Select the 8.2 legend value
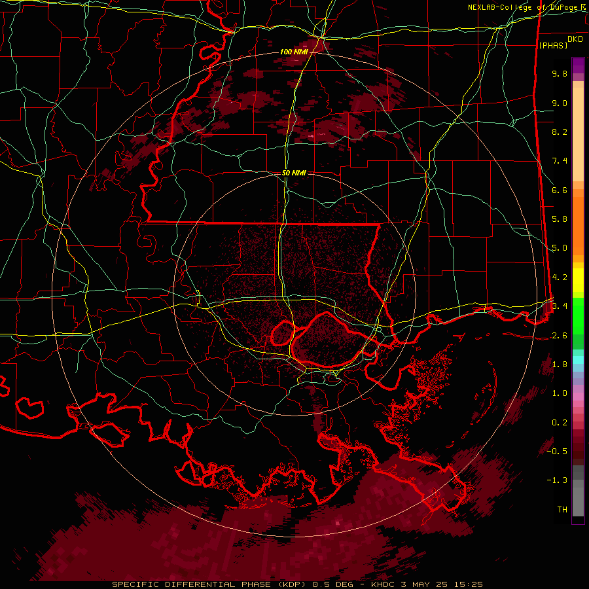Image resolution: width=589 pixels, height=589 pixels. pyautogui.click(x=560, y=132)
